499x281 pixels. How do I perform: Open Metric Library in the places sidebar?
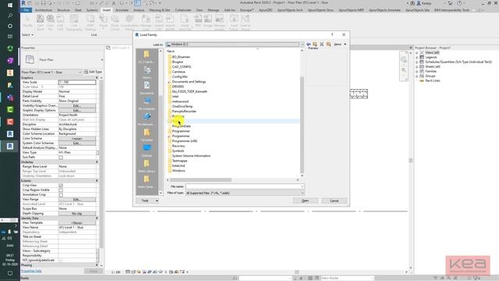[147, 165]
